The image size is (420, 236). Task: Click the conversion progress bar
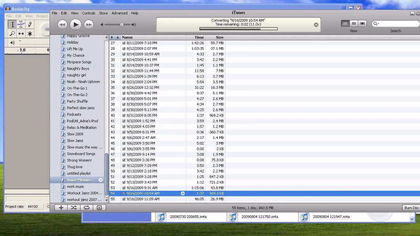239,29
